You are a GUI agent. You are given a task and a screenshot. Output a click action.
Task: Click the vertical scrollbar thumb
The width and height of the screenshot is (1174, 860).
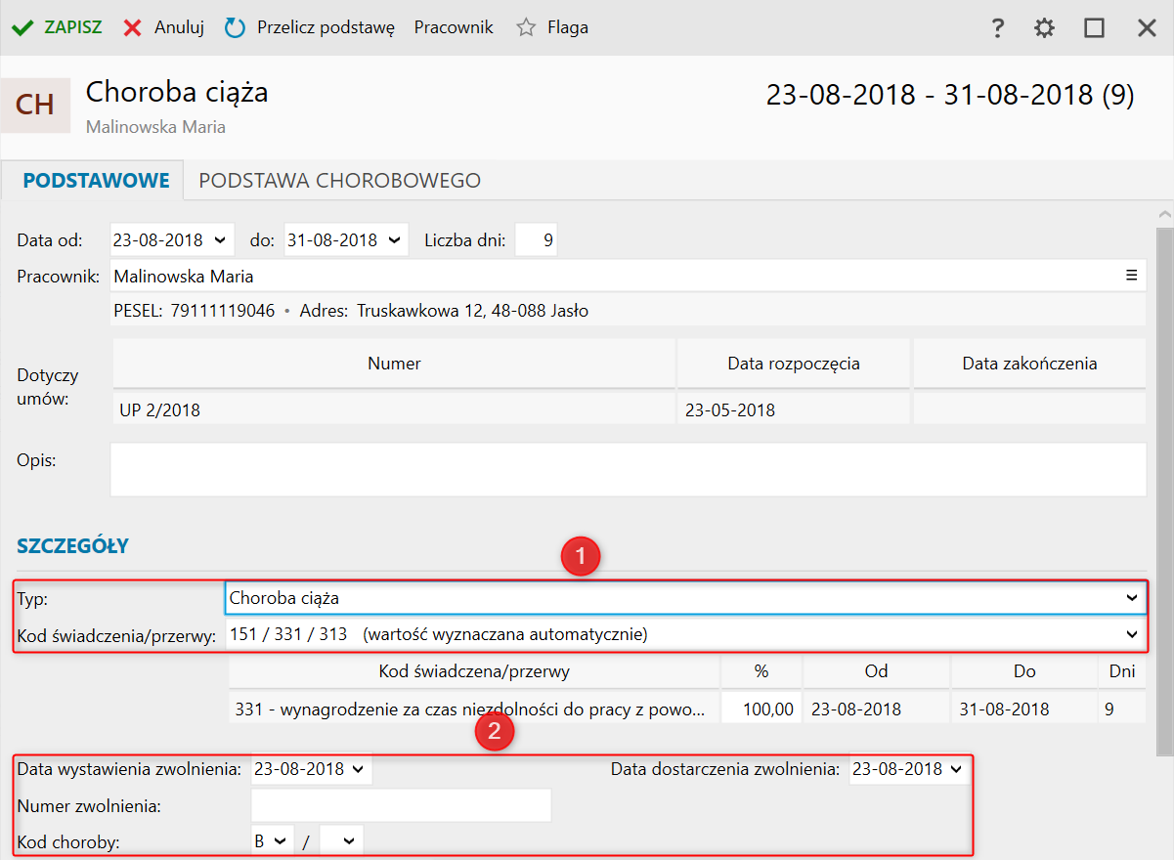[x=1164, y=492]
